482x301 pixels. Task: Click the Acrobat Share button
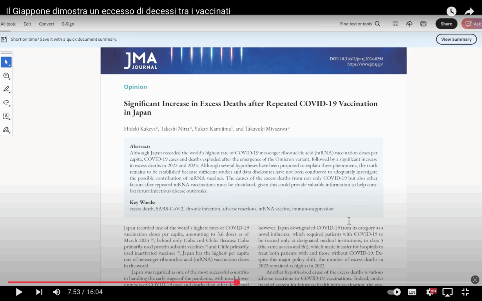click(x=446, y=24)
